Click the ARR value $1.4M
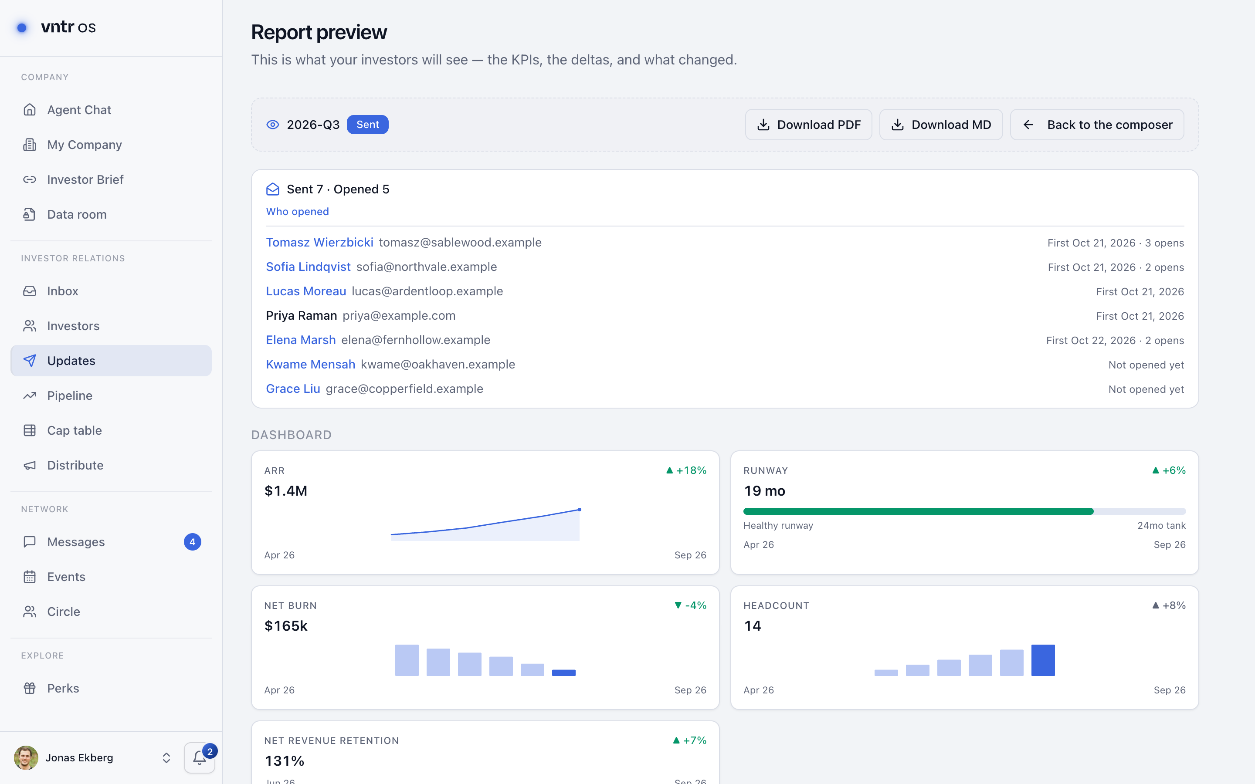Screen dimensions: 1255x784 286,490
